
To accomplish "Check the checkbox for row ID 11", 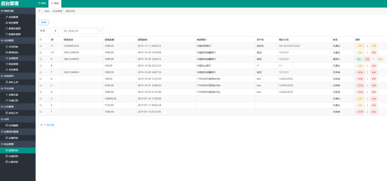I will (x=41, y=46).
